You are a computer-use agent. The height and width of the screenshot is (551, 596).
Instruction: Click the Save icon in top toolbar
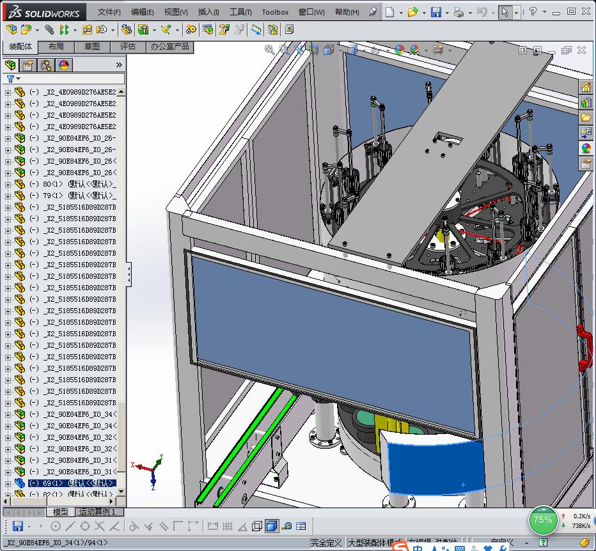tap(436, 12)
